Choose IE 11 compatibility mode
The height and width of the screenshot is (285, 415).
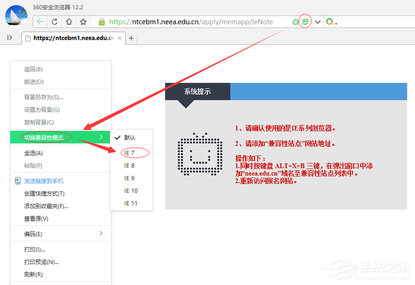pyautogui.click(x=131, y=203)
